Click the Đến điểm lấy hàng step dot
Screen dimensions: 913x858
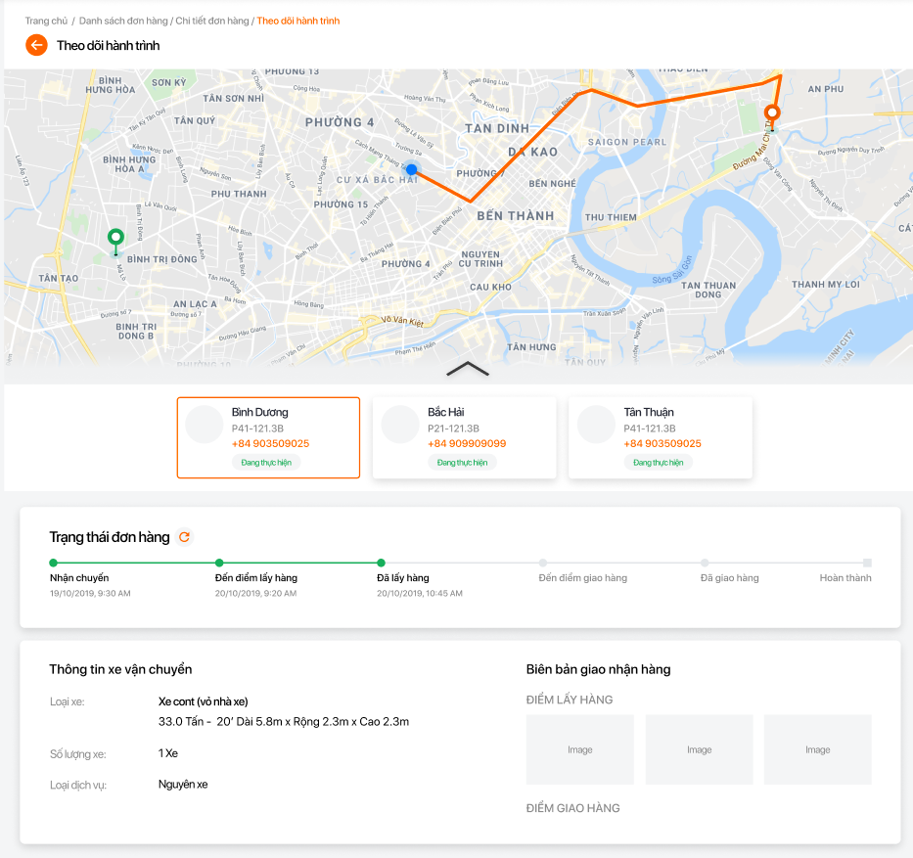pos(219,563)
